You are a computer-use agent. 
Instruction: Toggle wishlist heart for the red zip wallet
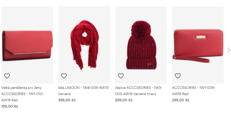(x=178, y=76)
